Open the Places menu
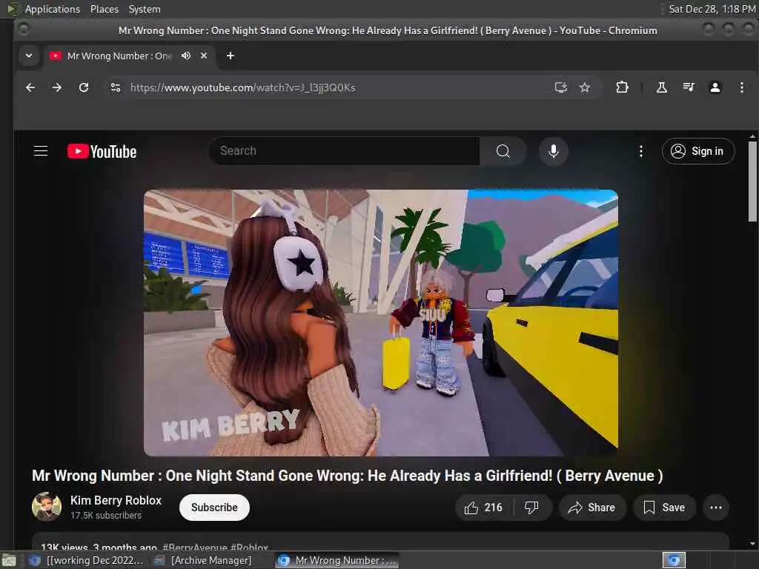This screenshot has height=569, width=759. point(105,9)
